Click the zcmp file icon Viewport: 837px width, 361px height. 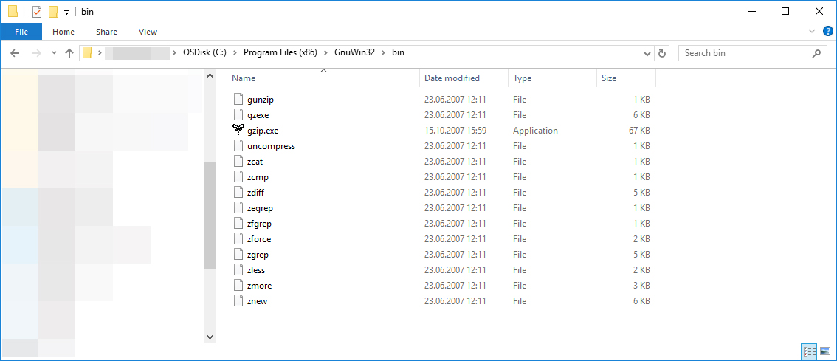point(238,176)
